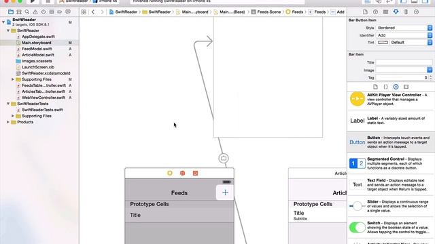Viewport: 435px width, 244px height.
Task: Open the Identifier dropdown set to Add
Action: [404, 35]
